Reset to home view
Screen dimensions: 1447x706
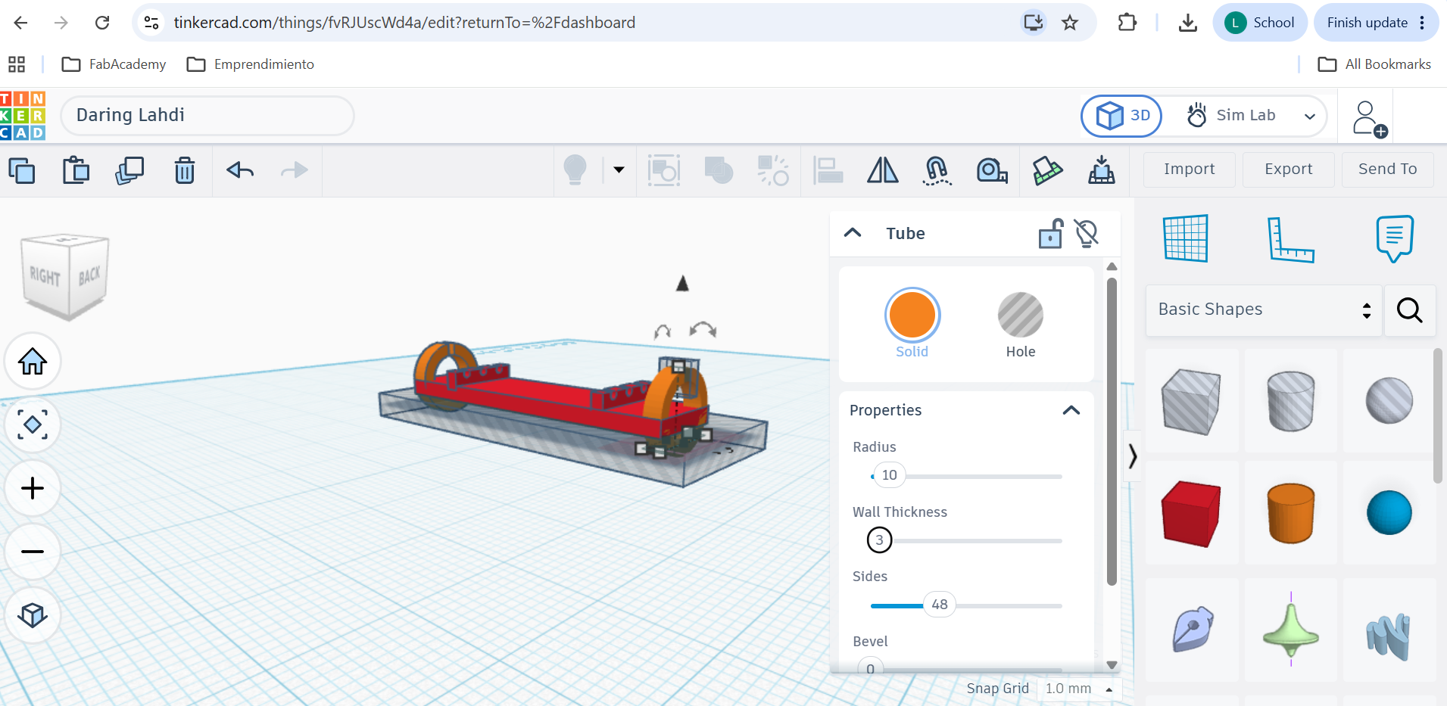[x=33, y=361]
